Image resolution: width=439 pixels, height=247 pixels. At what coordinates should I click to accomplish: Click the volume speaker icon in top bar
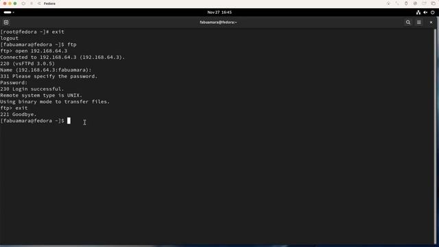[x=425, y=12]
